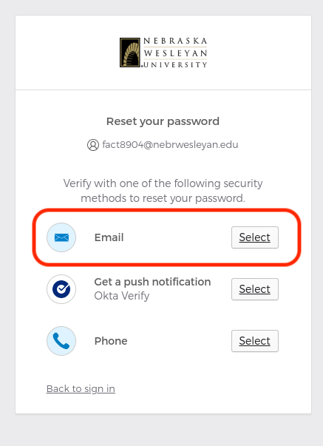Click the Get a push notification label

152,282
